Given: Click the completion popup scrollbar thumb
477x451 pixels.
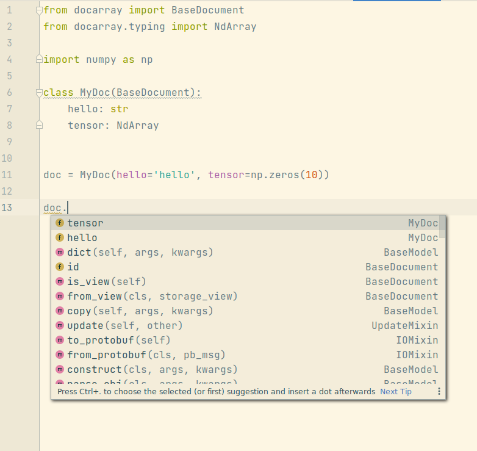Looking at the screenshot, I should click(x=442, y=227).
